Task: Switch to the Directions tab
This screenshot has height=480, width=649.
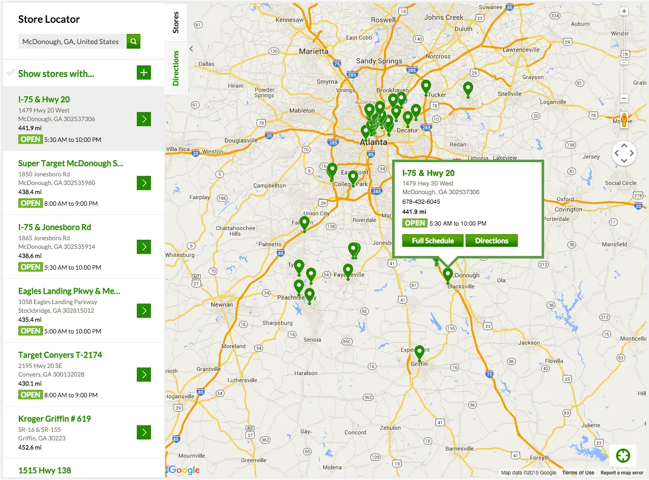Action: pos(176,68)
